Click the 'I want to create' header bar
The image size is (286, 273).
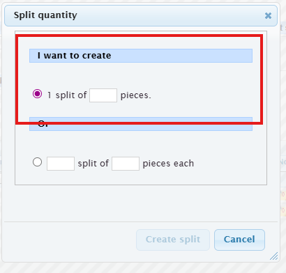141,56
